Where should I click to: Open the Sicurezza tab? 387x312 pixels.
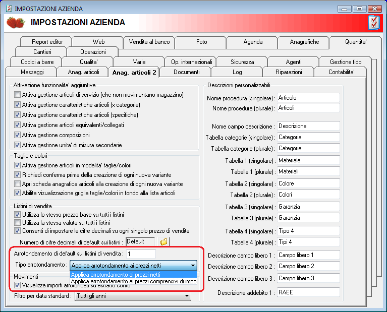point(242,62)
